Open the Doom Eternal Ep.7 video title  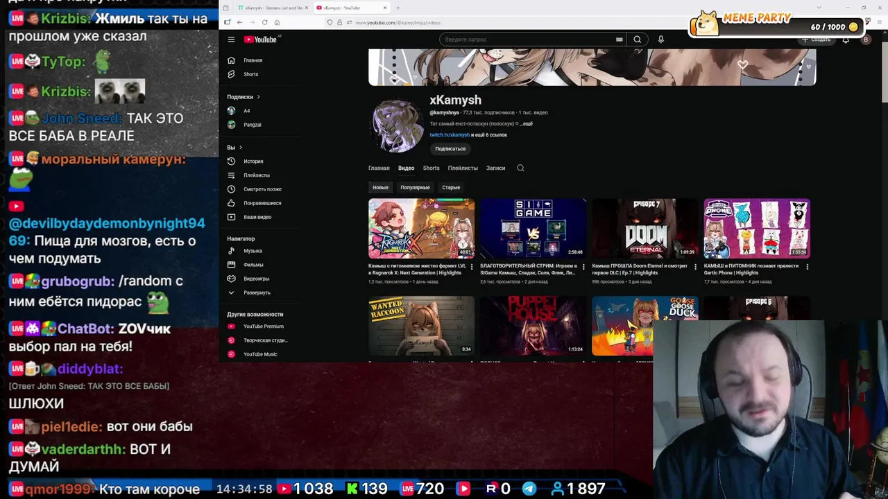641,269
